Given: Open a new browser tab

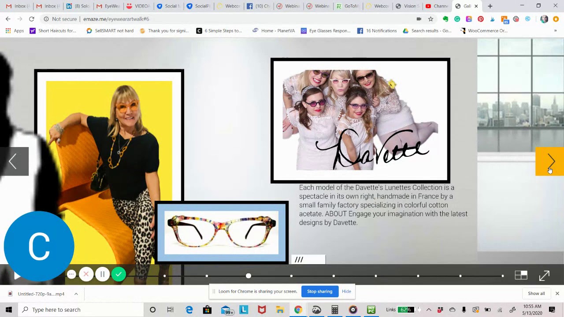Looking at the screenshot, I should [x=490, y=6].
